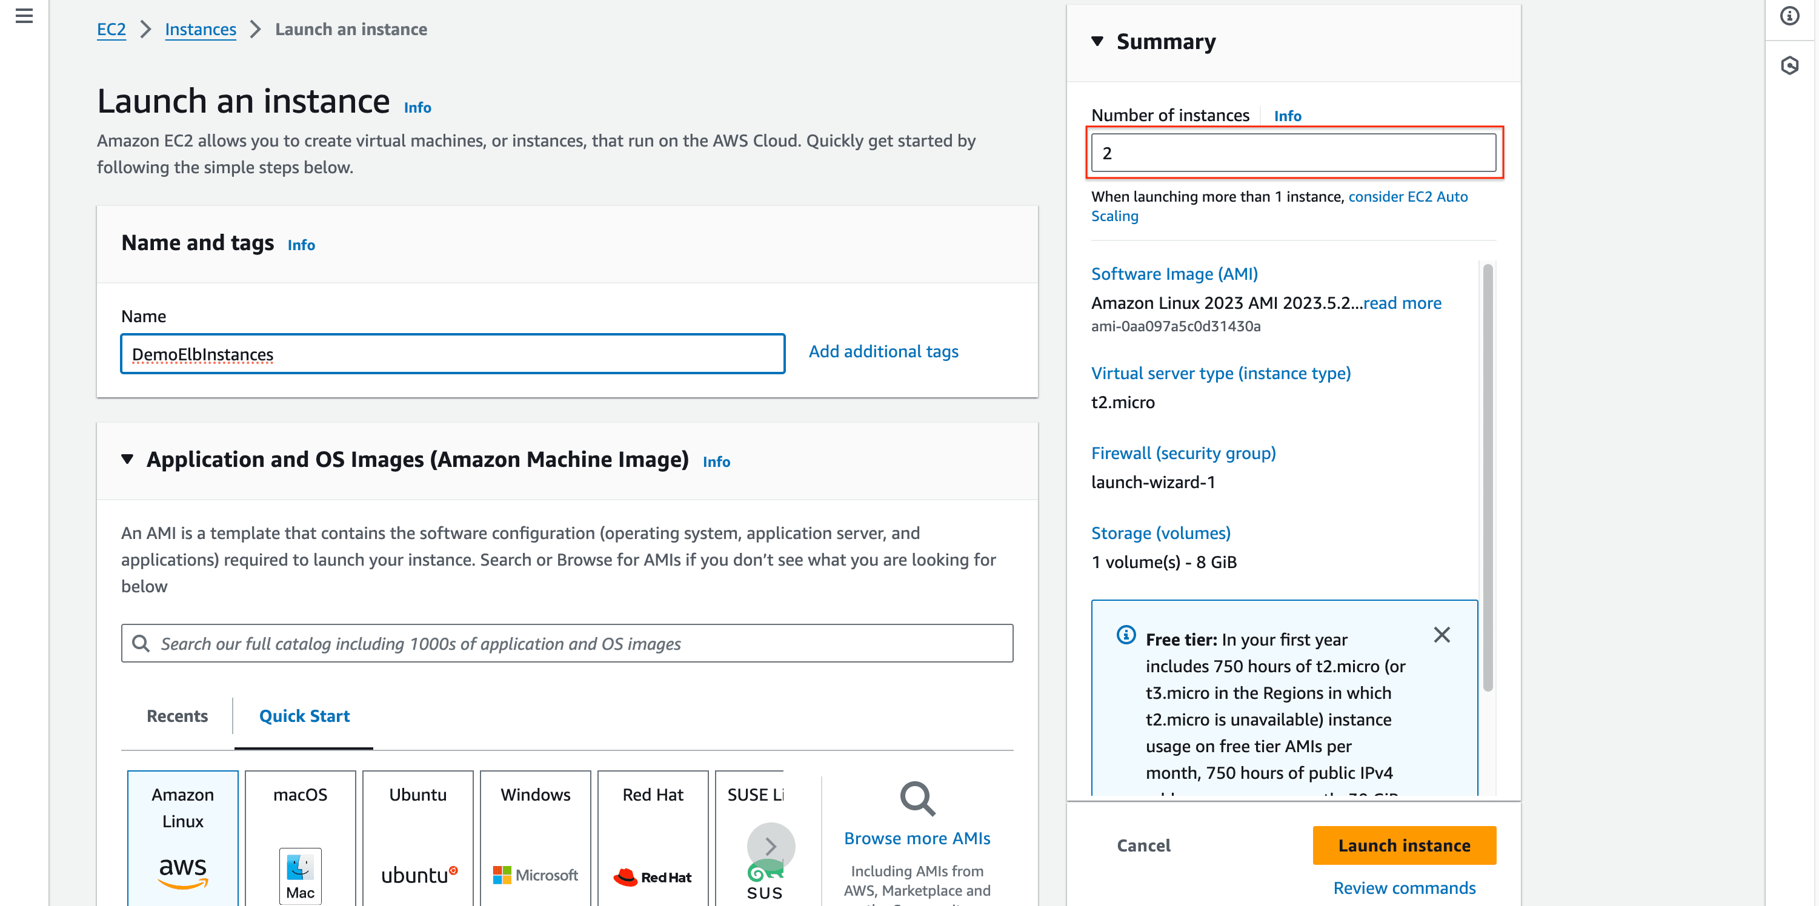Switch to the Quick Start tab
1819x906 pixels.
click(304, 716)
